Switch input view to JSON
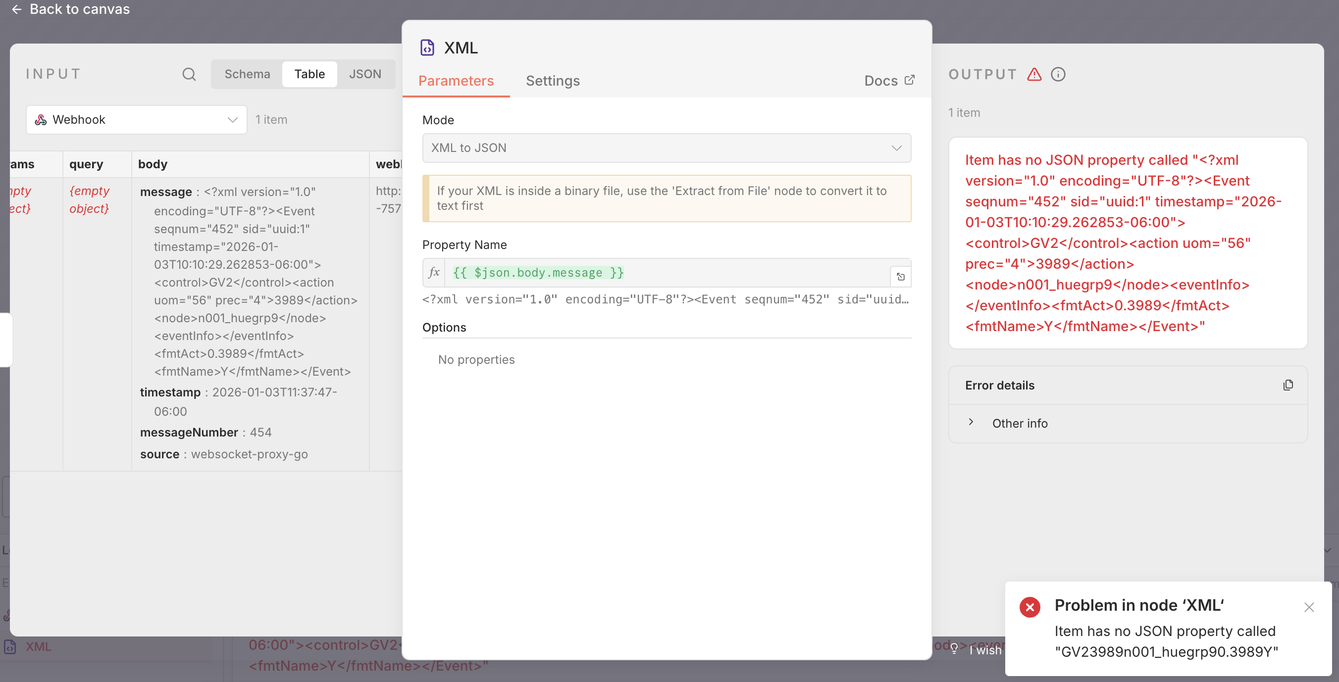1339x682 pixels. (x=366, y=74)
